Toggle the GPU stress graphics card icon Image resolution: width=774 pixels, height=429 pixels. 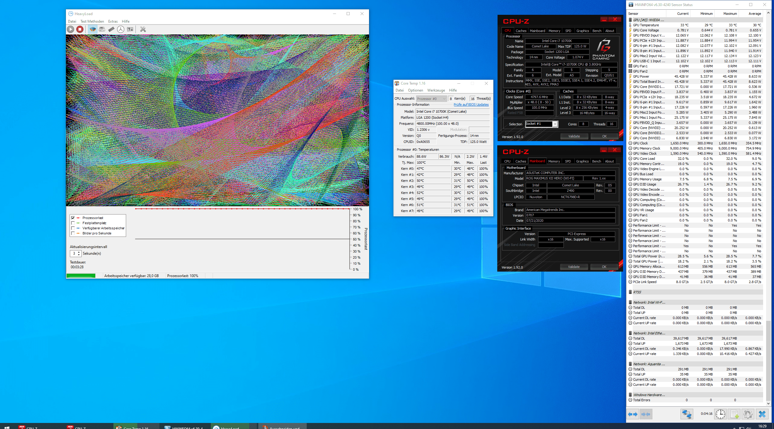tap(130, 29)
